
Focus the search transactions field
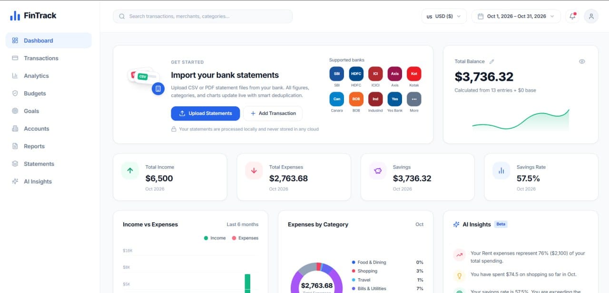(203, 16)
